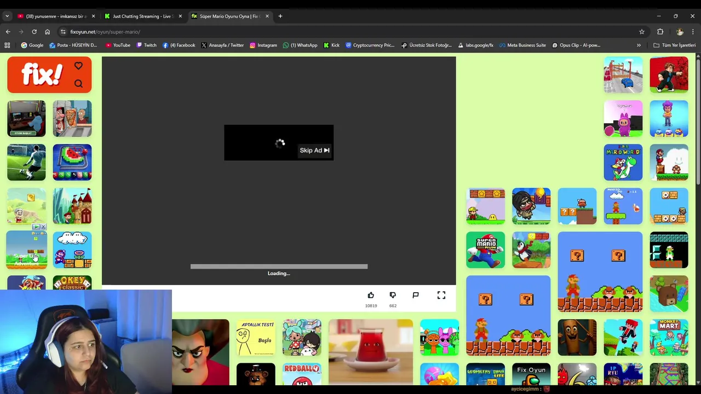The width and height of the screenshot is (701, 394).
Task: Go to browser home page icon
Action: (x=47, y=32)
